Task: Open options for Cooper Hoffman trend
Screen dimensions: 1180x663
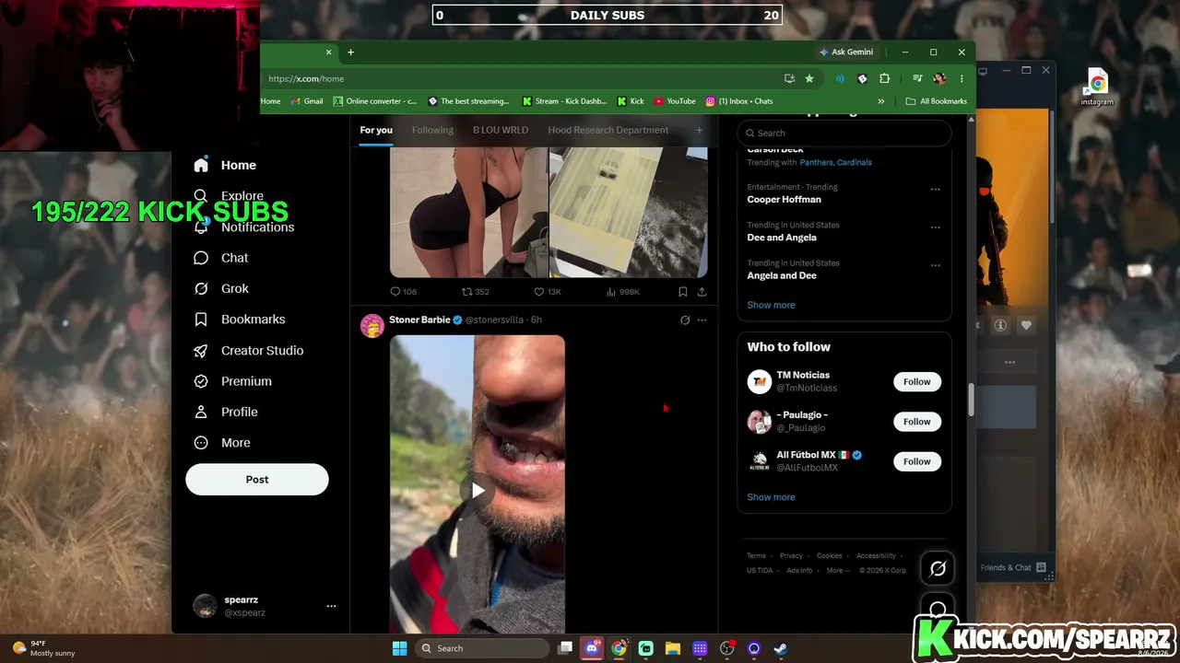Action: [935, 190]
